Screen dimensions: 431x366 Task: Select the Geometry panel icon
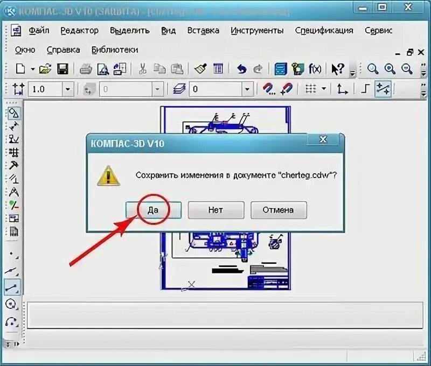[x=14, y=113]
